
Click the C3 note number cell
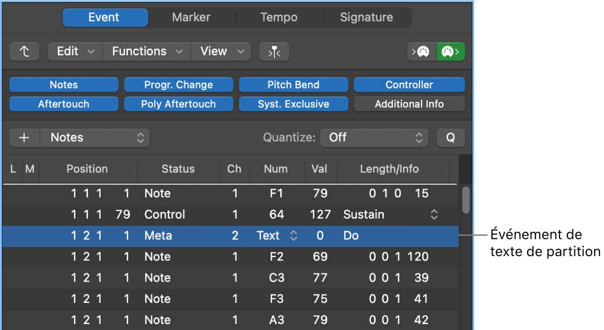(277, 278)
